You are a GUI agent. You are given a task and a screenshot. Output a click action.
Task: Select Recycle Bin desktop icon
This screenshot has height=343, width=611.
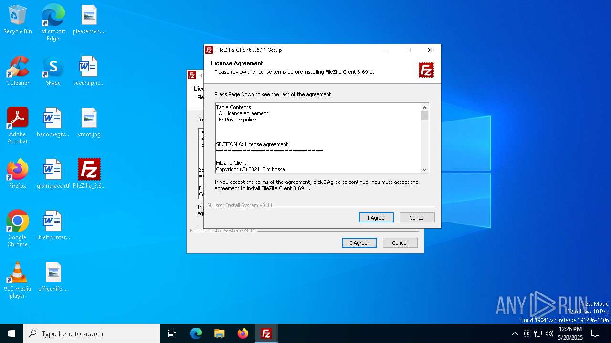click(18, 20)
